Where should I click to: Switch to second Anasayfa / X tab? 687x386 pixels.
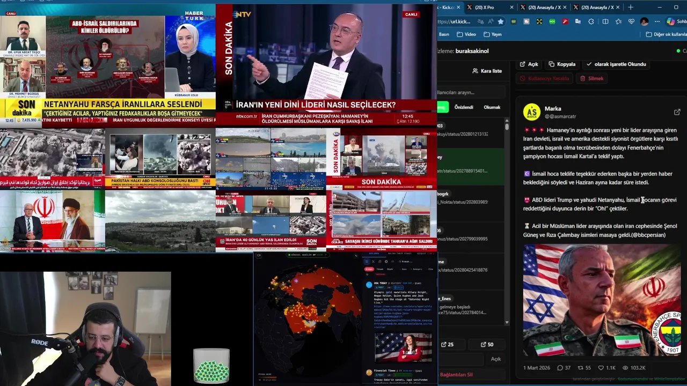(596, 8)
